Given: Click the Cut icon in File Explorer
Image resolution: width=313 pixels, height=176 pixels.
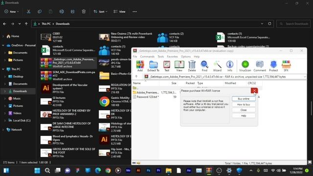Looking at the screenshot, I should [x=28, y=12].
